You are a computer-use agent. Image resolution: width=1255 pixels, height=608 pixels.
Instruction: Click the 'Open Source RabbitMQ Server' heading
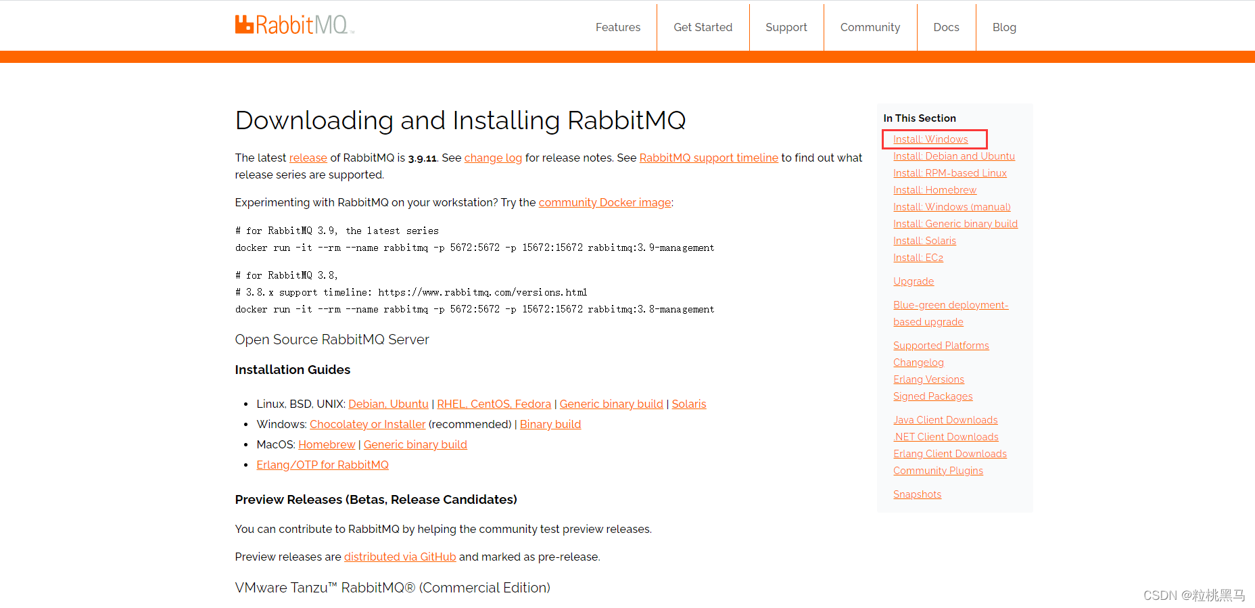click(x=332, y=340)
